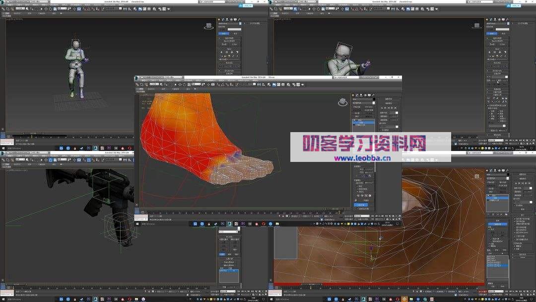Toggle first checkbox in skin window's right panel

[x=515, y=219]
